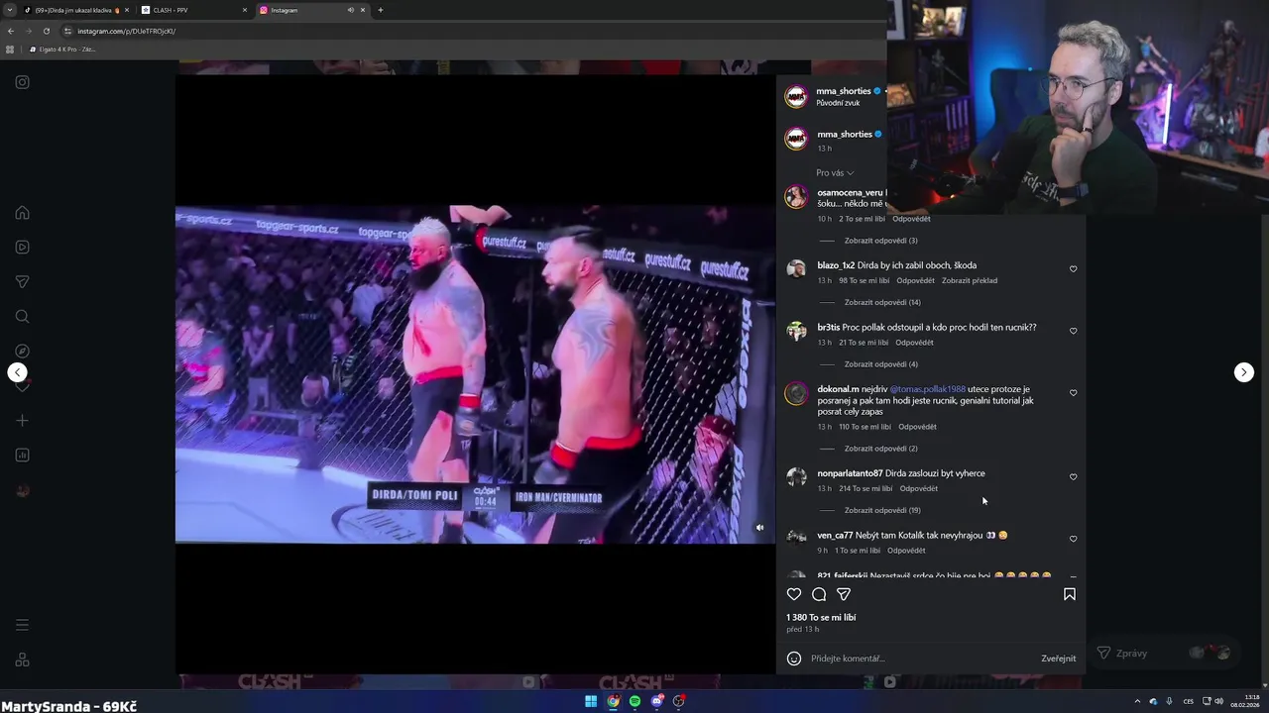1269x713 pixels.
Task: Open Search magnifier in left sidebar
Action: pos(22,317)
